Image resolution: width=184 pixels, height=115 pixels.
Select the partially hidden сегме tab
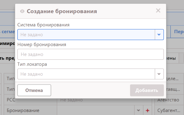(8, 32)
